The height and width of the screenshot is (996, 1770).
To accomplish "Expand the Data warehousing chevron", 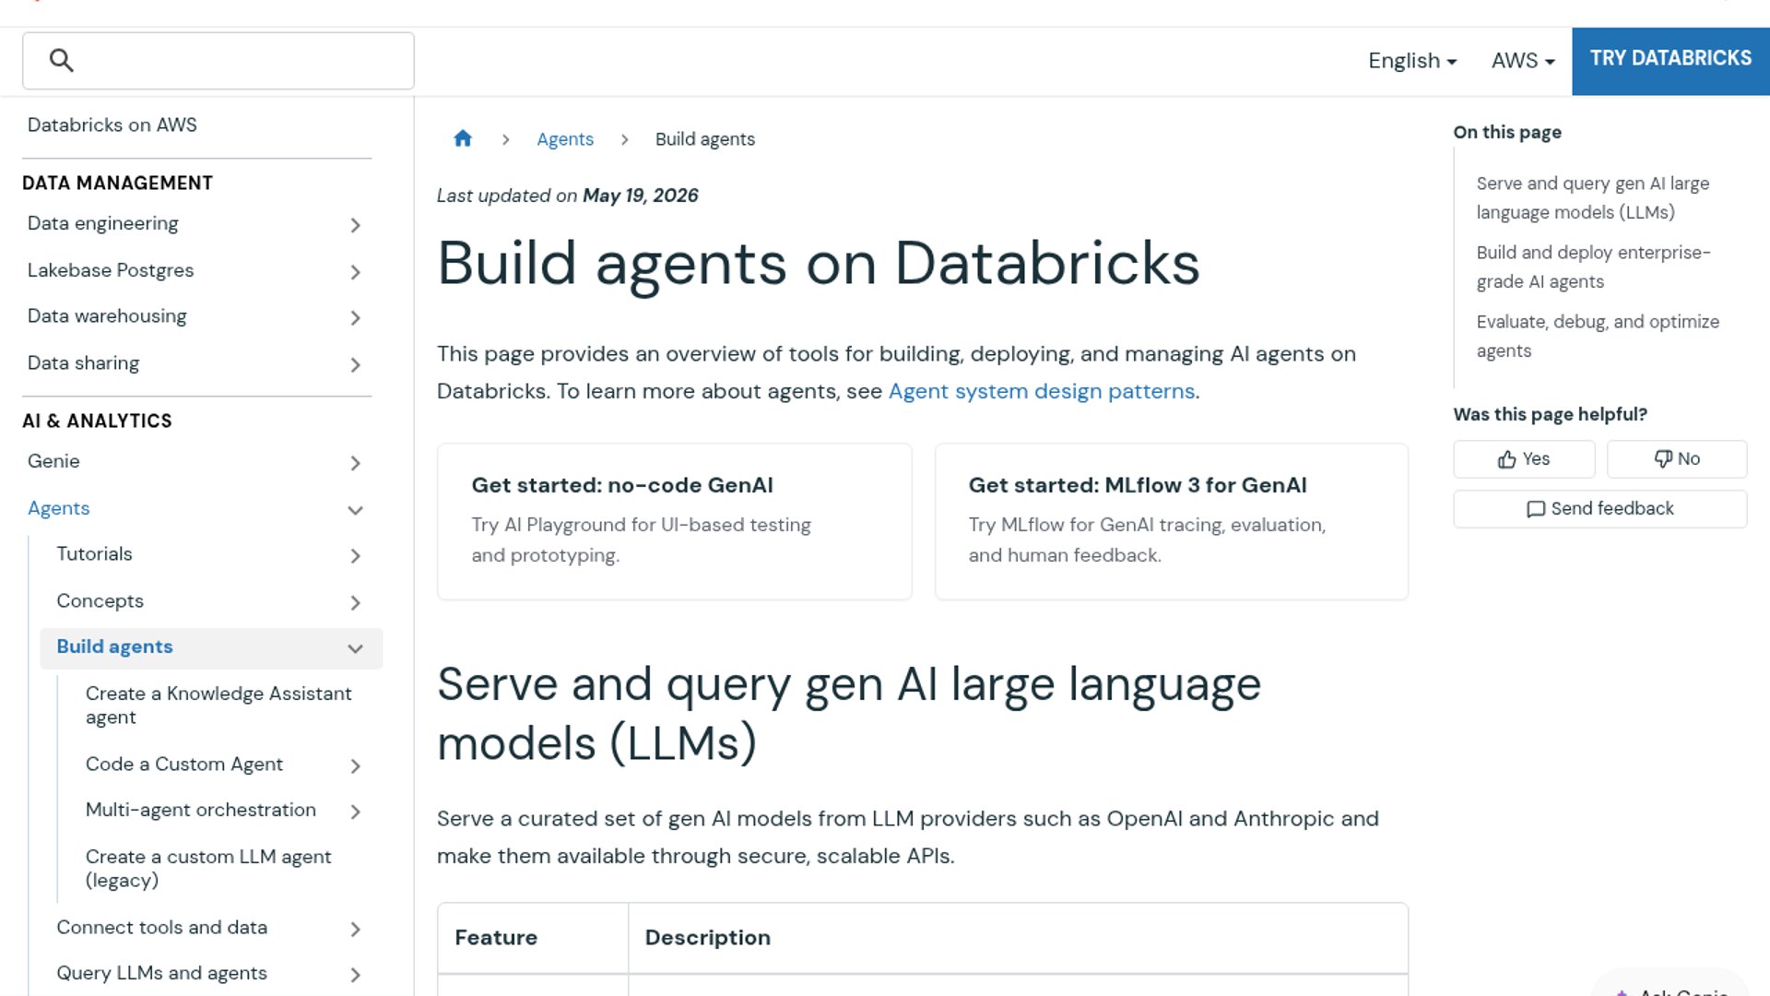I will click(x=356, y=318).
